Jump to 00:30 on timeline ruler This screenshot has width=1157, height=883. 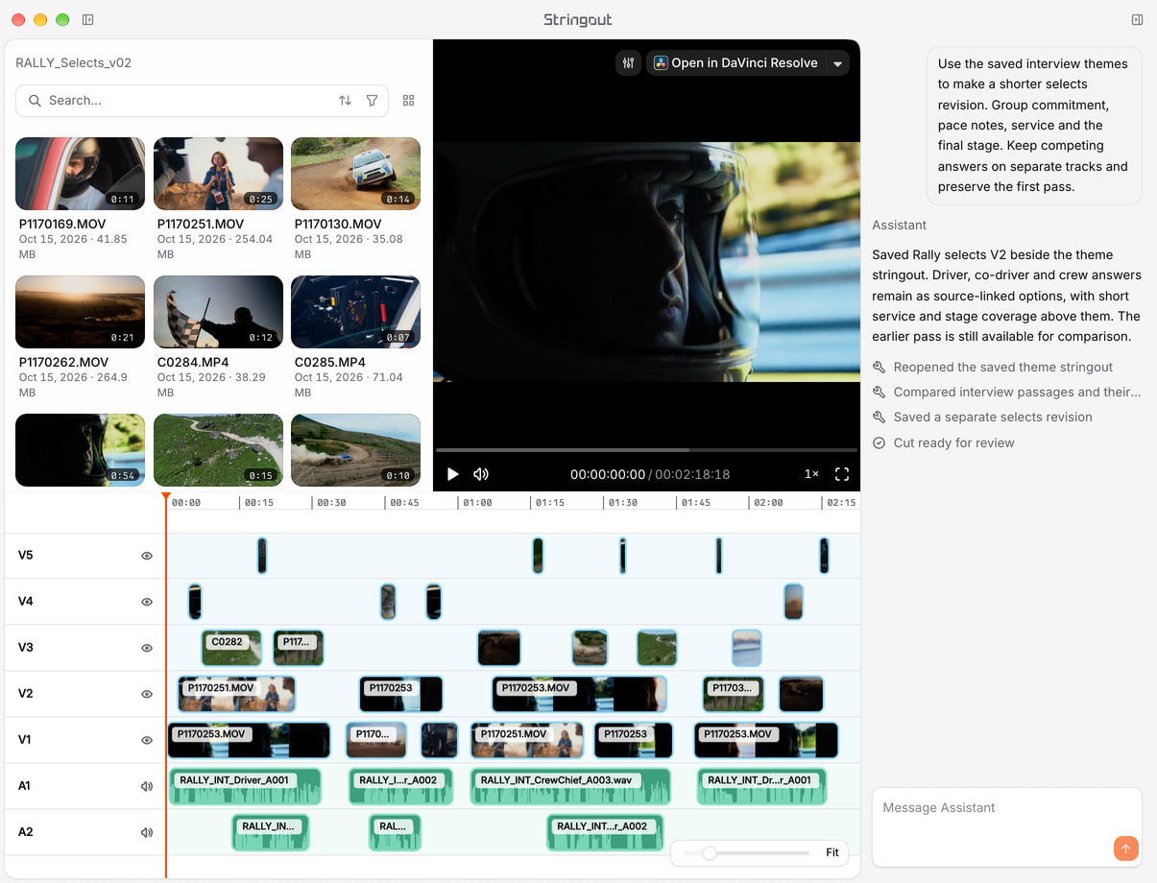[331, 503]
